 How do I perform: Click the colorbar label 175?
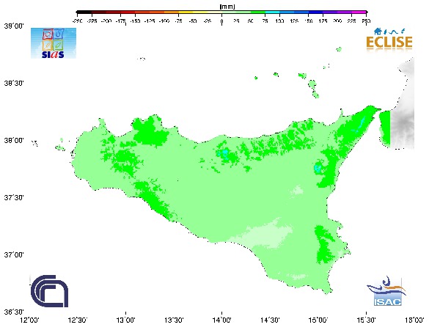coord(323,21)
